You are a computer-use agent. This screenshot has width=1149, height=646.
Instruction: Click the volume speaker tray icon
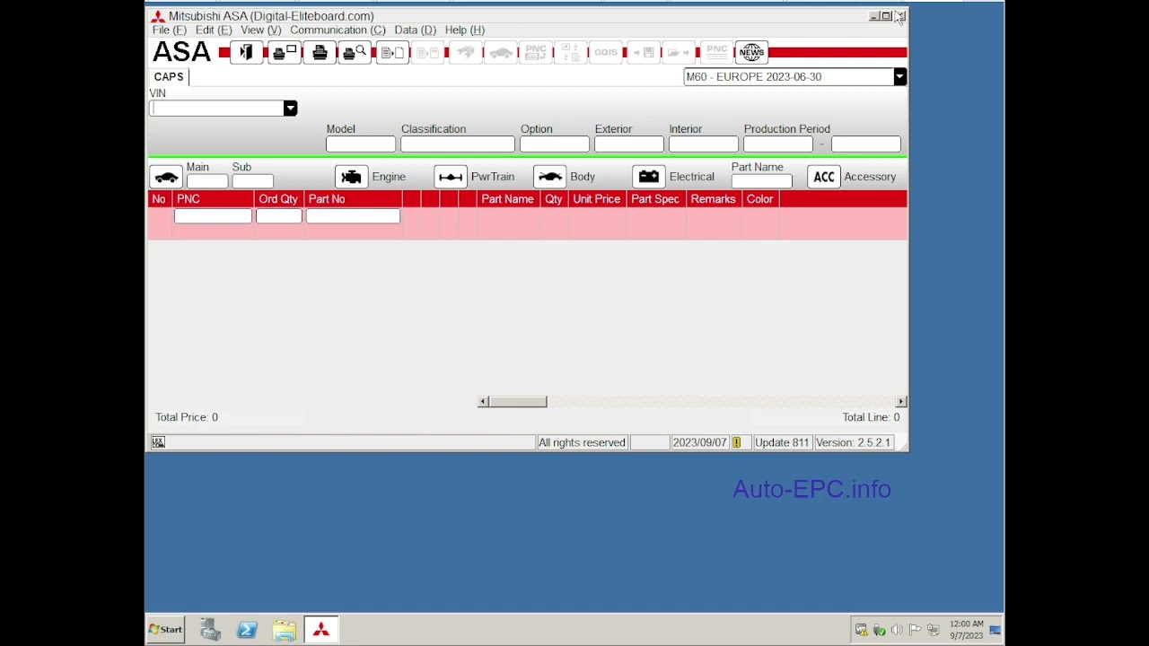pos(897,630)
